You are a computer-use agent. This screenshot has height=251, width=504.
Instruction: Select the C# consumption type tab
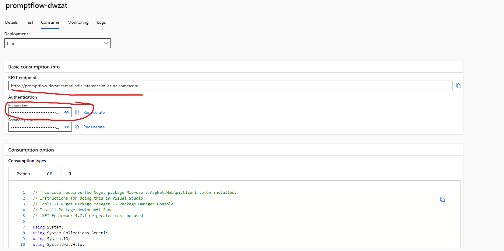click(x=49, y=174)
